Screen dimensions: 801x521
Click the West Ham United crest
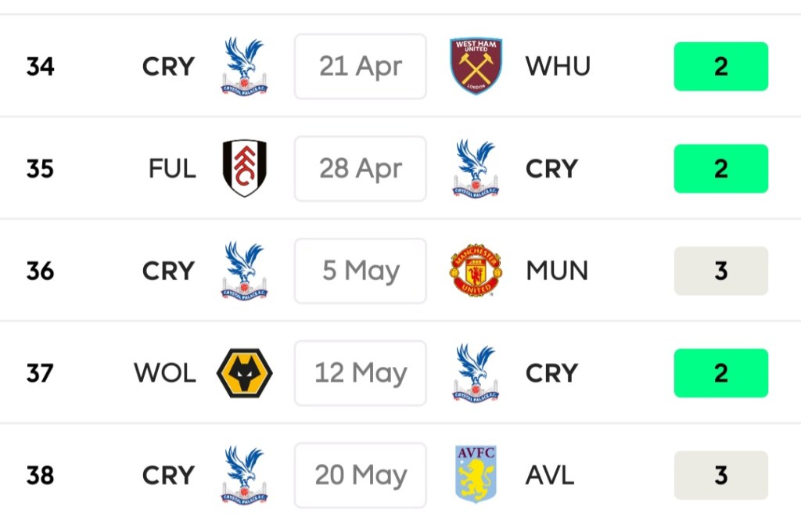click(x=476, y=66)
